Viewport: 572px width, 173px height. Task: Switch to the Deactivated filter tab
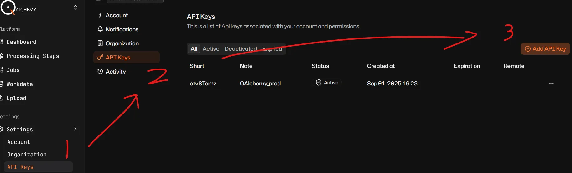[x=241, y=49]
